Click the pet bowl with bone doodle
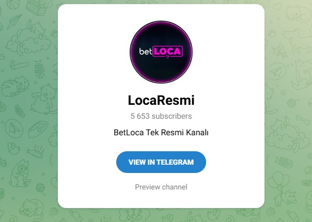Screen dimensions: 312x222 pyautogui.click(x=38, y=129)
